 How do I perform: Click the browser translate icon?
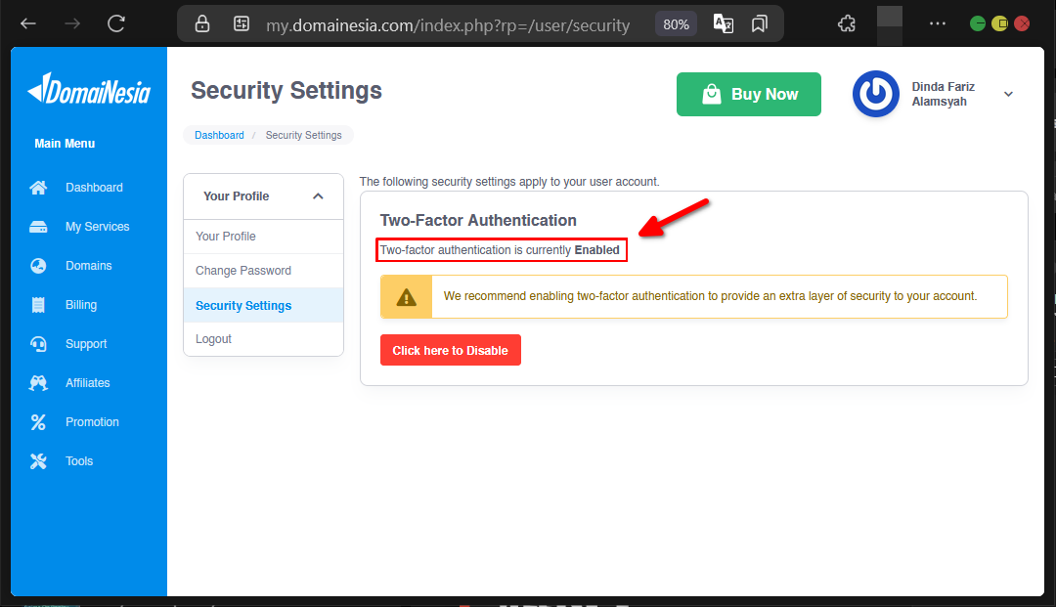click(724, 24)
